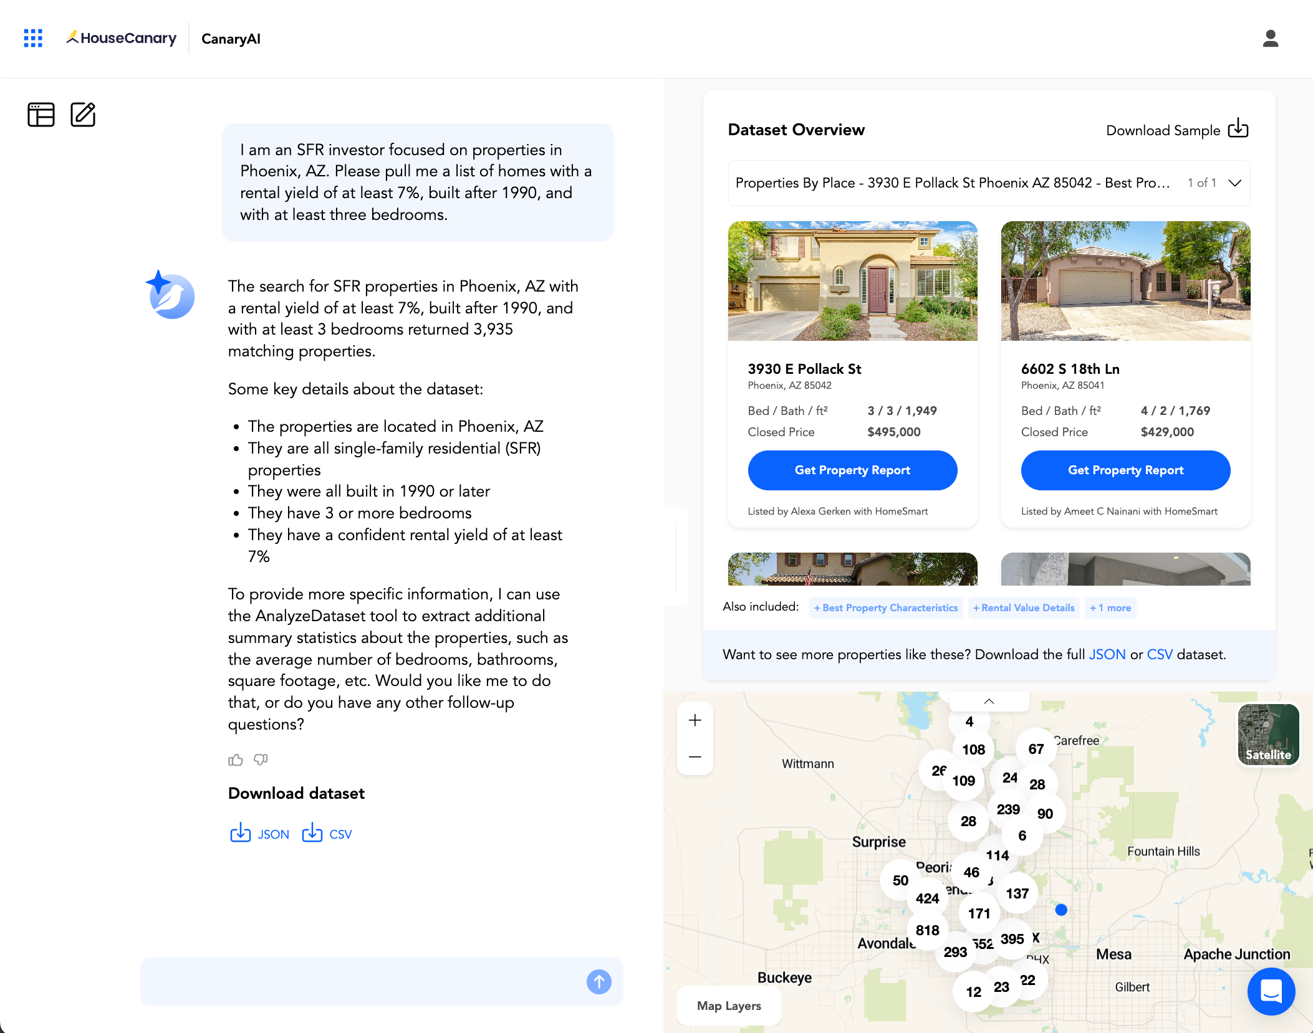Get Property Report for 3930 E Pollack St
This screenshot has height=1033, width=1313.
coord(852,470)
